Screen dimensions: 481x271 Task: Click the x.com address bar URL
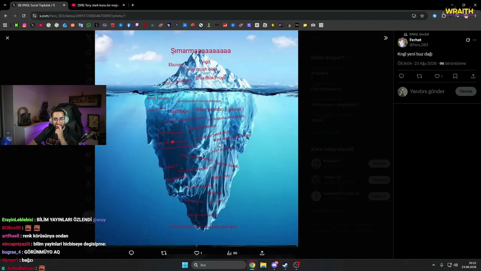[82, 16]
